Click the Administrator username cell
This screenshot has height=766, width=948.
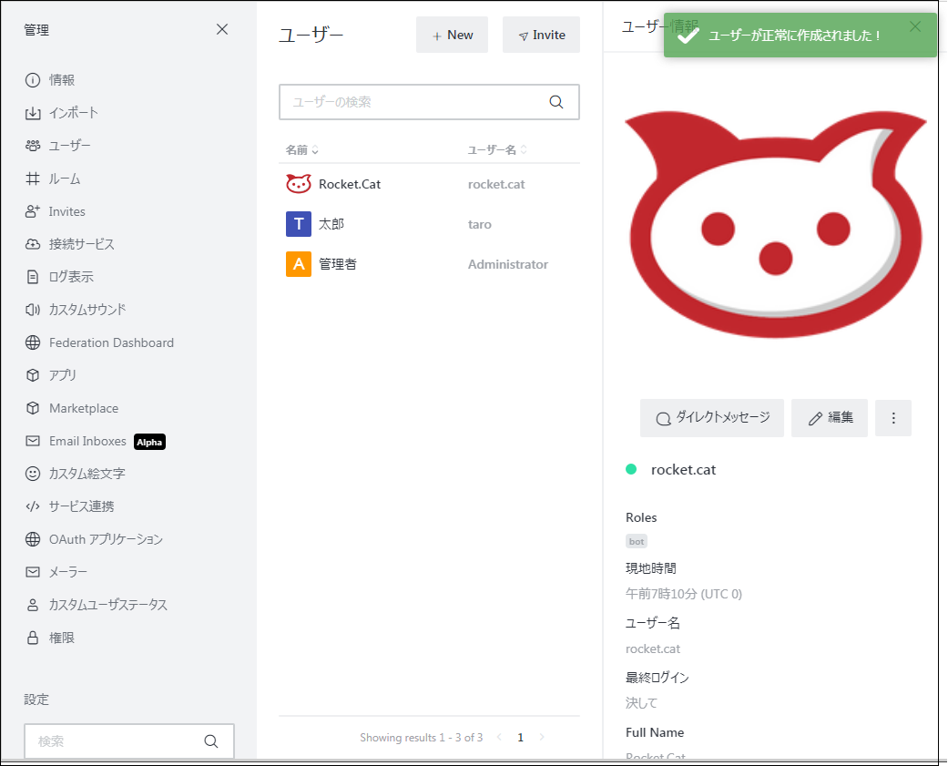pyautogui.click(x=508, y=264)
